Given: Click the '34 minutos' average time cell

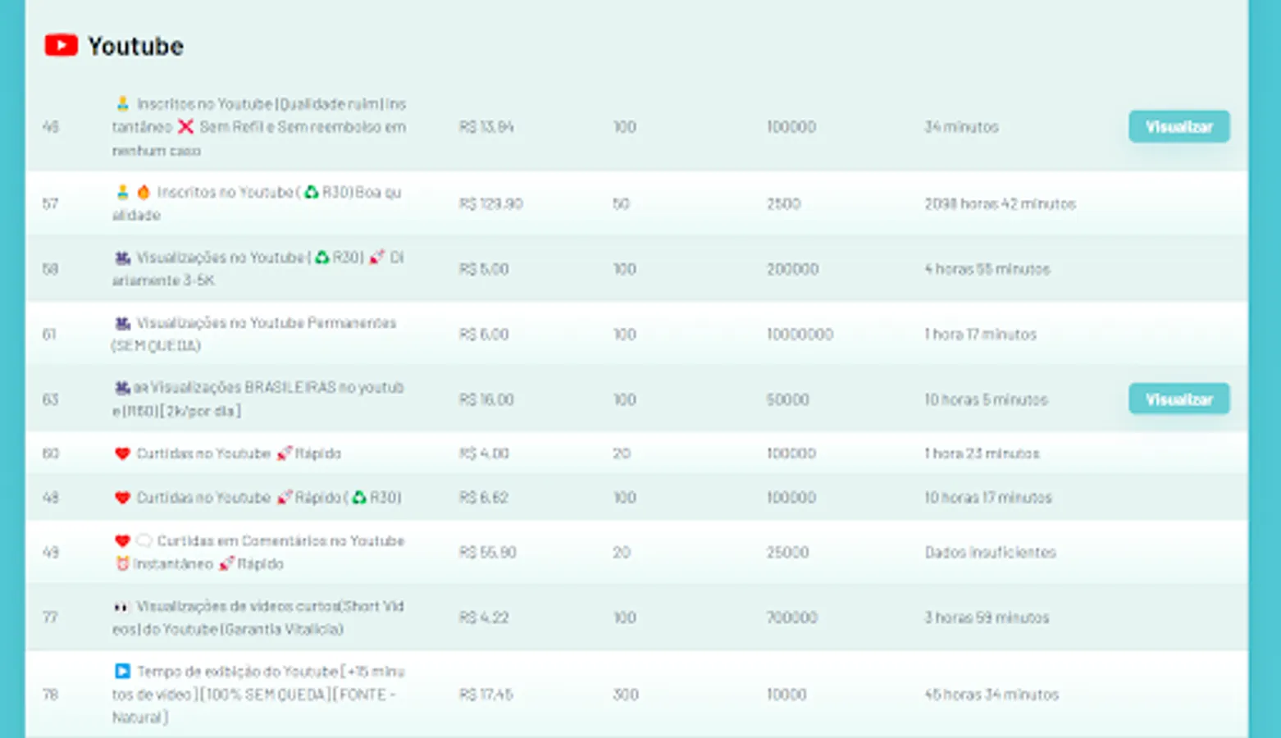Looking at the screenshot, I should 962,126.
